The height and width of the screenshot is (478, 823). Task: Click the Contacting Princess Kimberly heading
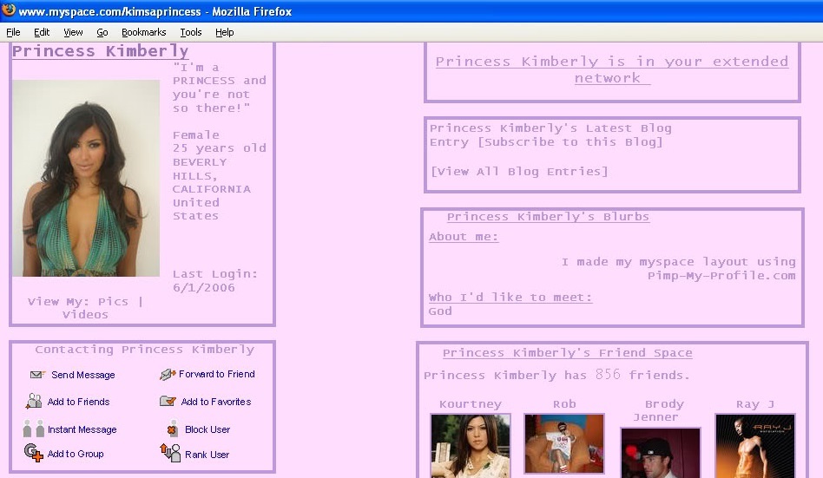point(144,350)
